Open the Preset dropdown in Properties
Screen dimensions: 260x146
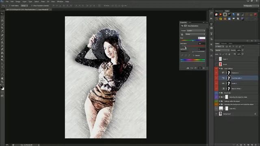point(196,31)
